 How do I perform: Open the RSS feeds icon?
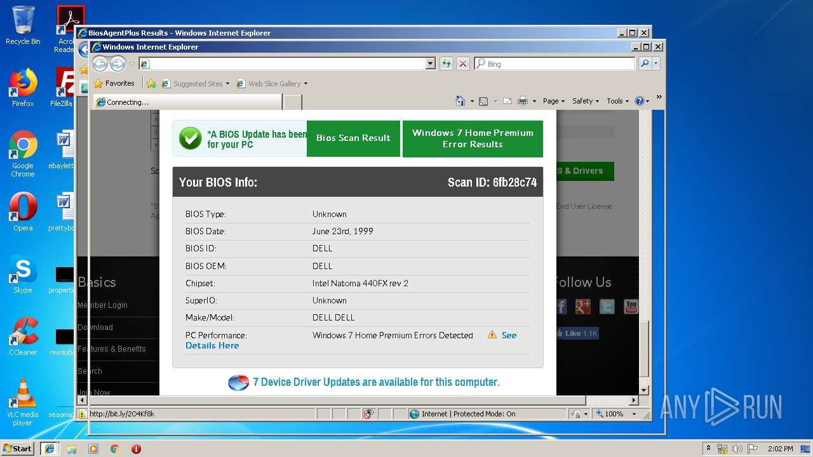coord(483,101)
